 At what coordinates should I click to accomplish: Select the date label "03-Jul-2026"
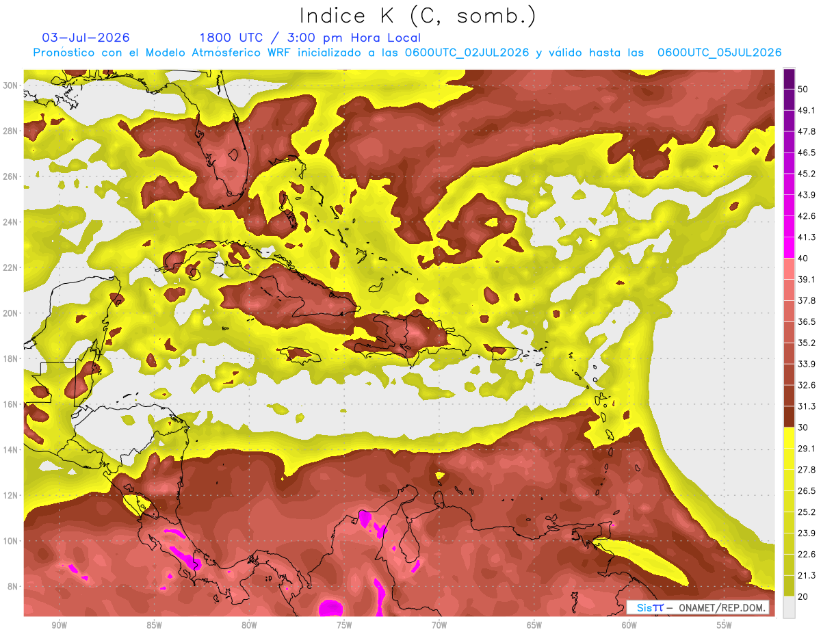tap(86, 38)
